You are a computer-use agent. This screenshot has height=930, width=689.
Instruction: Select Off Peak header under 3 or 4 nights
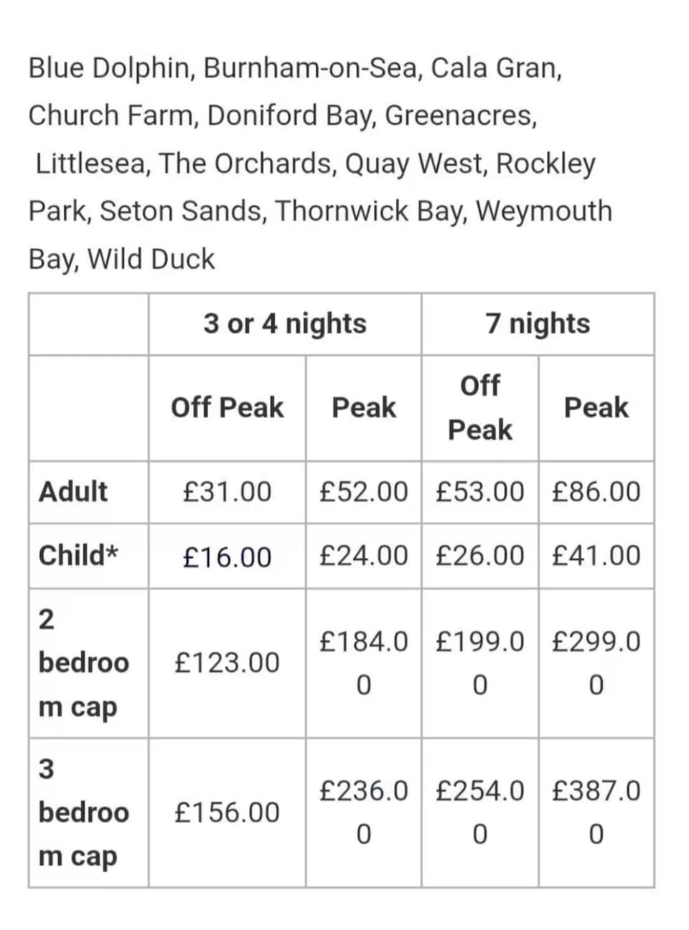[x=227, y=407]
